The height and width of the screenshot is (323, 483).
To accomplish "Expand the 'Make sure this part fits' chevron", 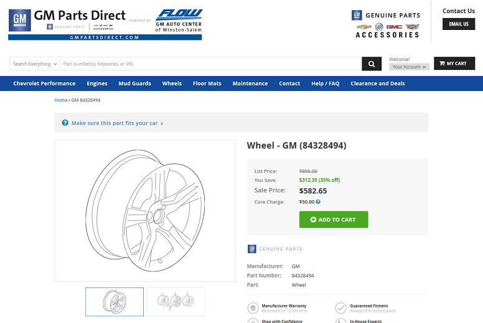I will coord(162,123).
